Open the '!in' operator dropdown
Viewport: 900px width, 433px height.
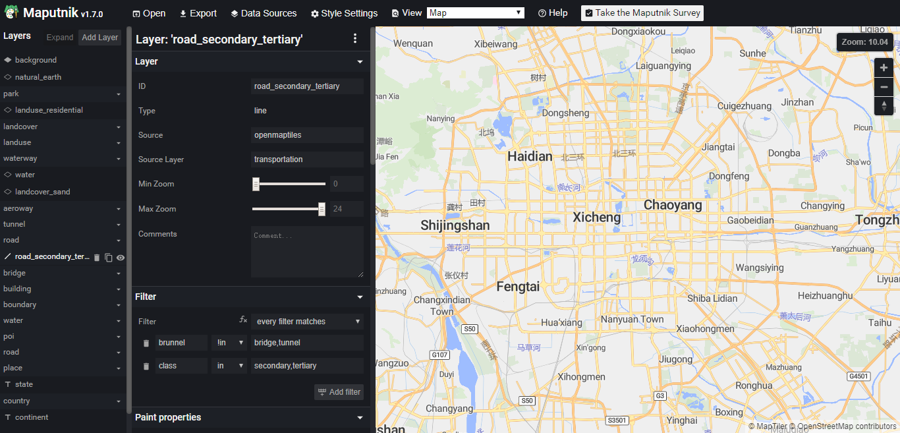click(x=229, y=343)
